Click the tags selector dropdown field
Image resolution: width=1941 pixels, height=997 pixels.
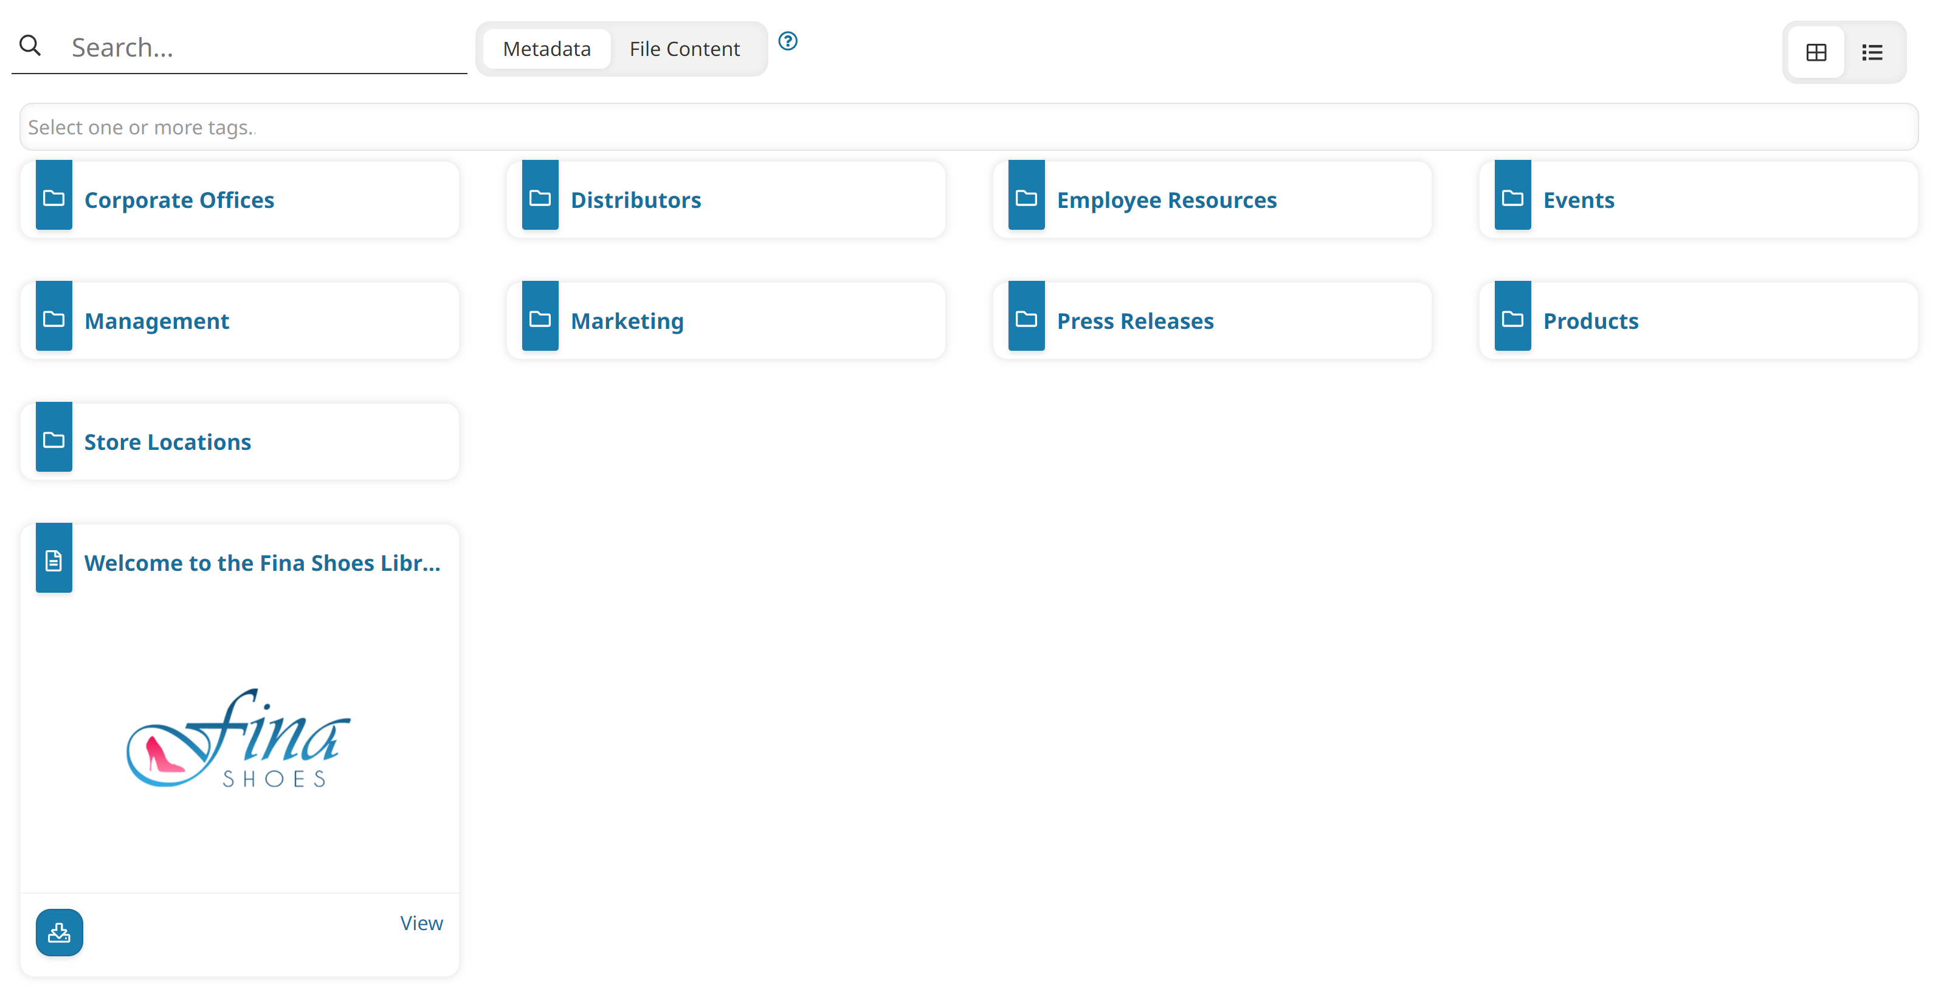coord(968,126)
